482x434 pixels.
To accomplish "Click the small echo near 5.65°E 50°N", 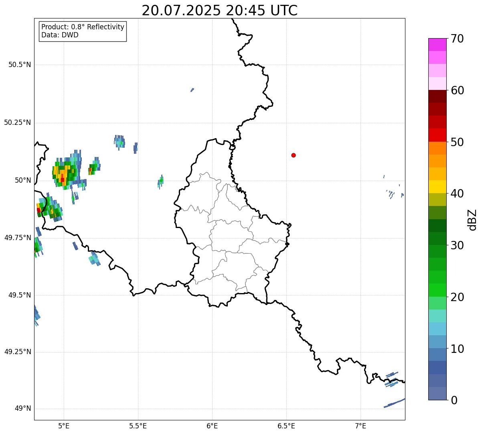I will [160, 181].
